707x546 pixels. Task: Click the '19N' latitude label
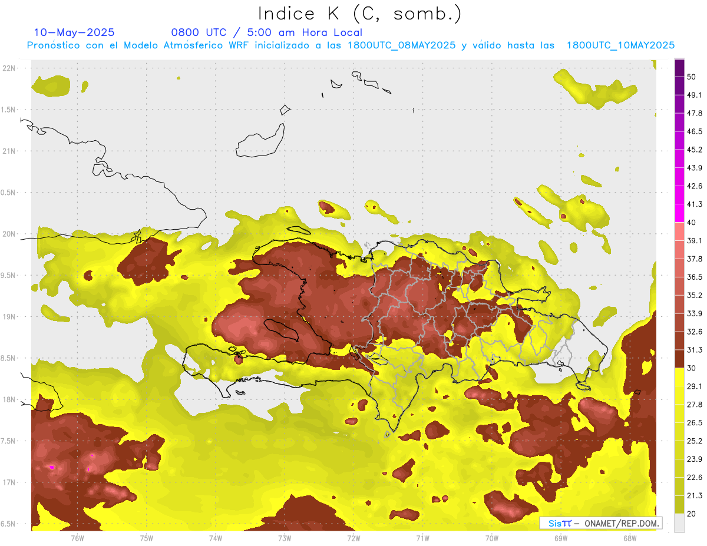pyautogui.click(x=9, y=317)
